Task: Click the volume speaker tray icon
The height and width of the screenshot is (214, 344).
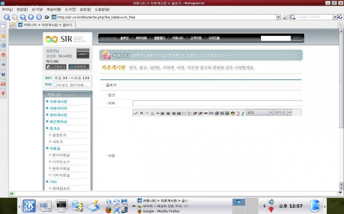Action: 271,202
